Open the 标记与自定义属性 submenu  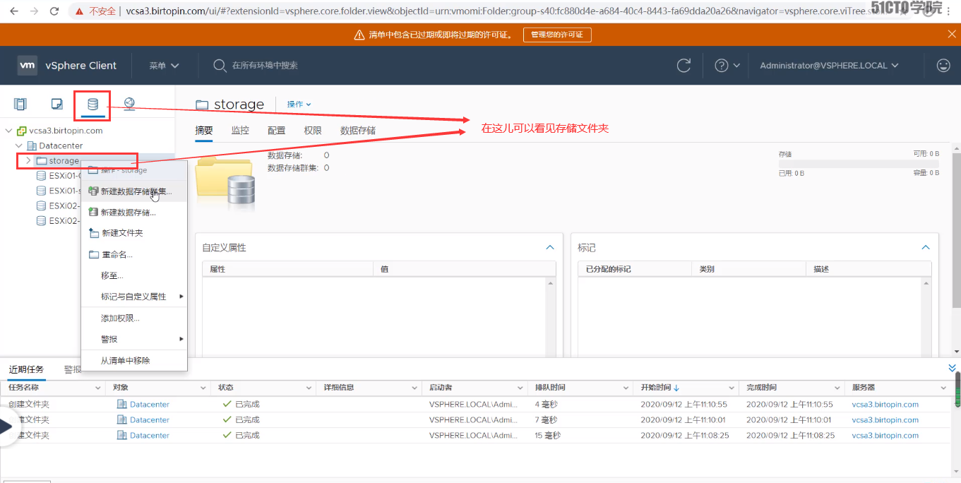coord(134,297)
